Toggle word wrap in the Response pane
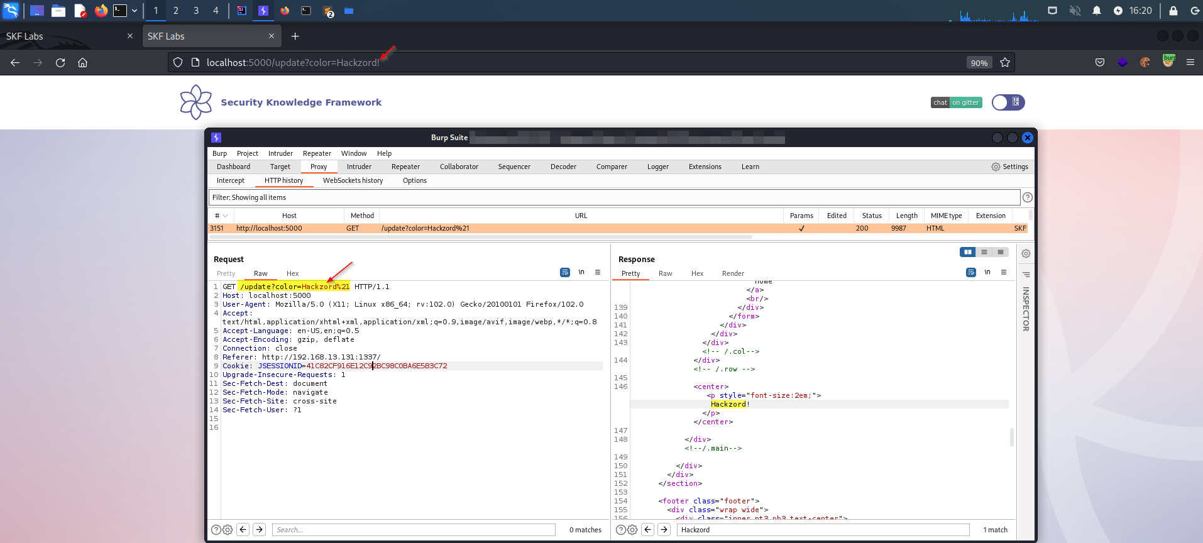This screenshot has width=1203, height=543. [971, 272]
